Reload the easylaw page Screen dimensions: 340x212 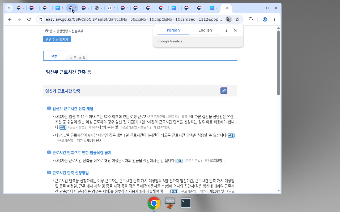point(29,19)
